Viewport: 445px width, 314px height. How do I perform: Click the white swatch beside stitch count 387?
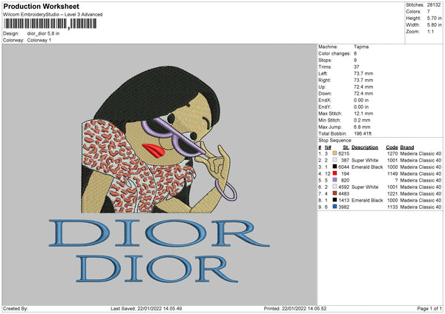pyautogui.click(x=335, y=160)
